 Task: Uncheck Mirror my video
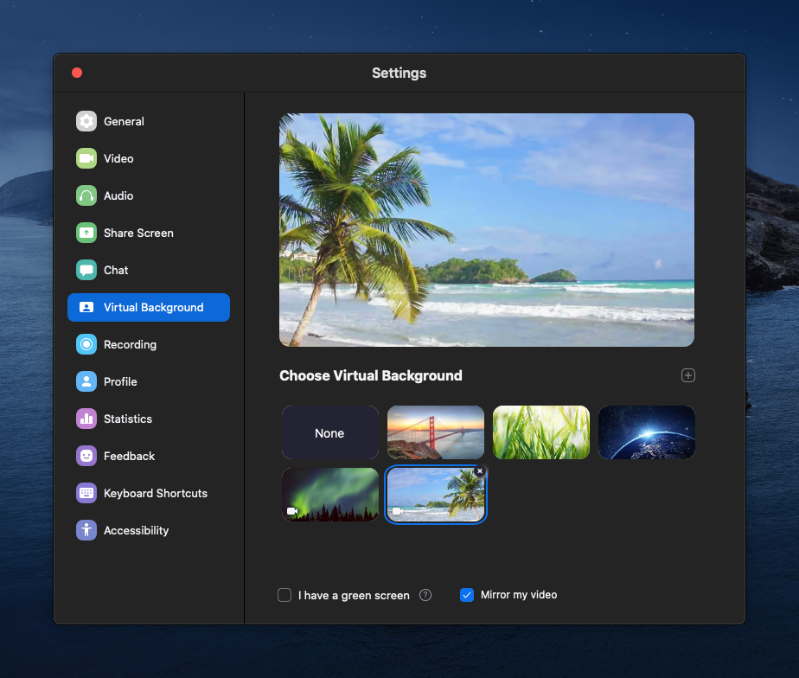(467, 595)
